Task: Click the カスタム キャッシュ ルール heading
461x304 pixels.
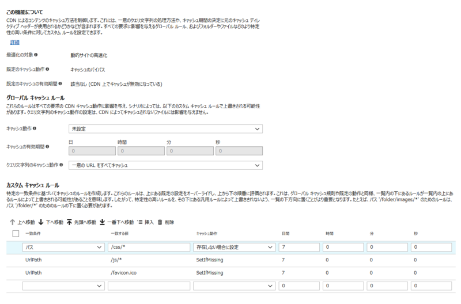Action: (33, 185)
